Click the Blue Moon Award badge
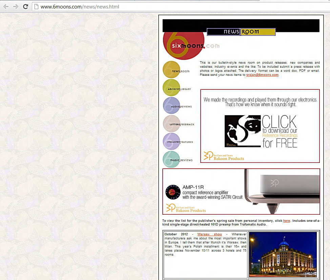 [173, 192]
